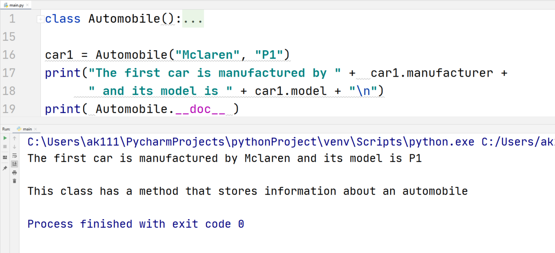Click the Python file icon on main.py tab
The width and height of the screenshot is (555, 253).
coord(5,4)
